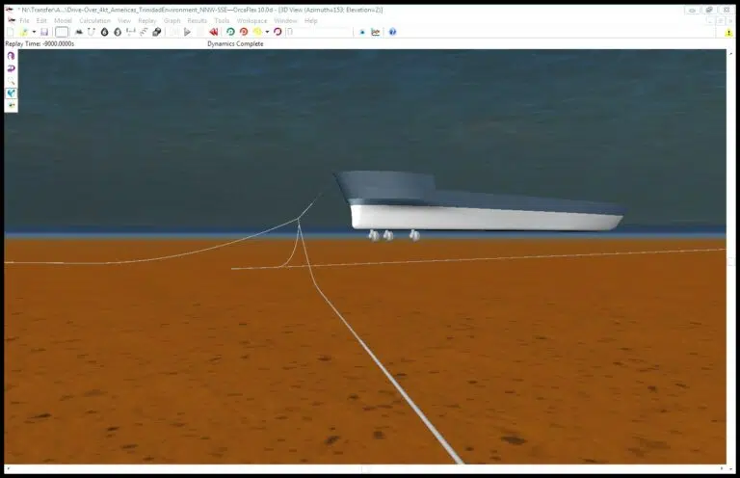Open the Results menu

pos(197,20)
